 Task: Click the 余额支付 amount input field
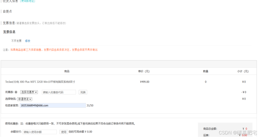pos(40,132)
